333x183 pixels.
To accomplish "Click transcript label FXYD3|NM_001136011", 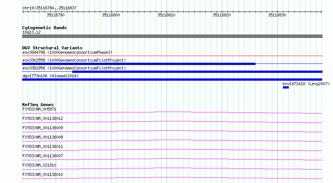I will [x=43, y=146].
